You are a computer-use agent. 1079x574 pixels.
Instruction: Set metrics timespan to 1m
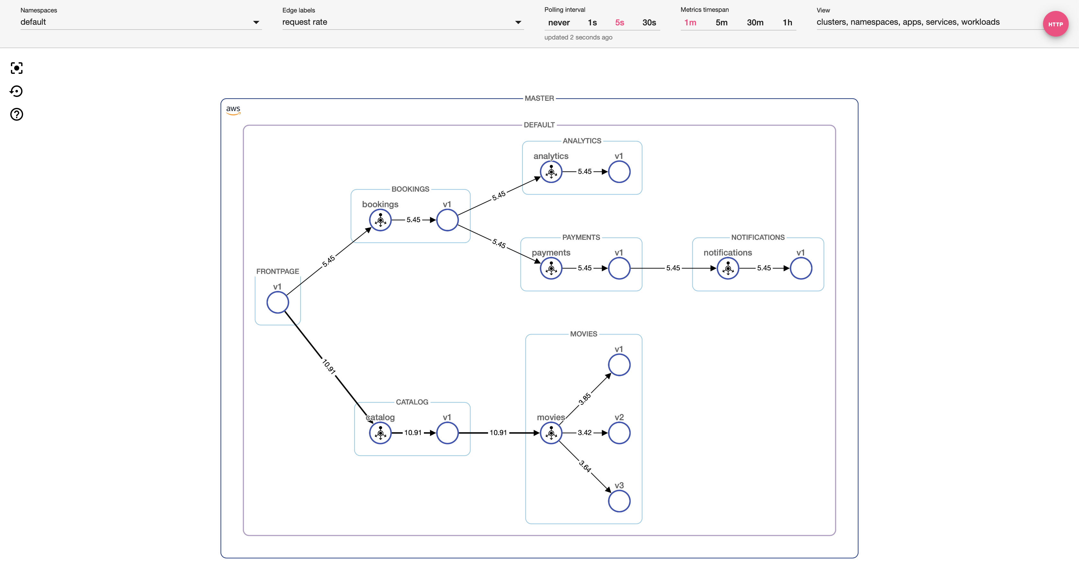(x=690, y=22)
